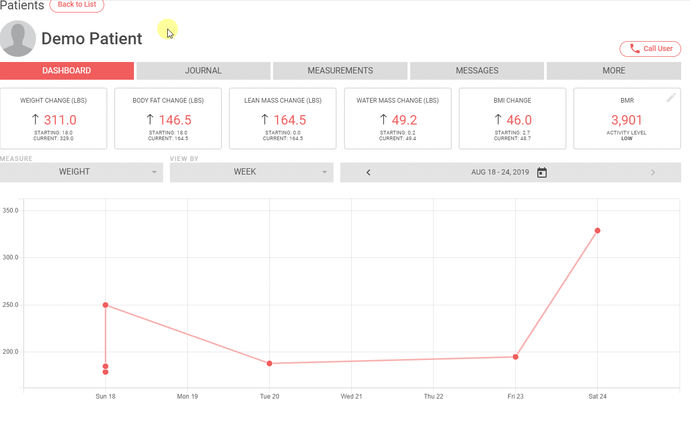This screenshot has width=690, height=421.
Task: Expand the Weight measure dropdown
Action: (x=81, y=172)
